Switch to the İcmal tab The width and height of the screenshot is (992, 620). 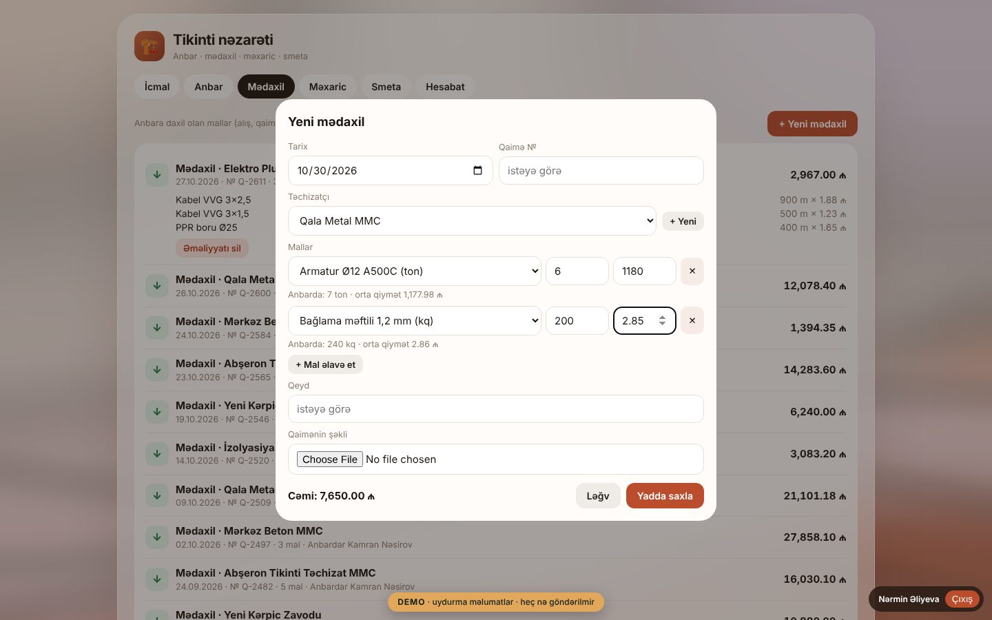click(x=157, y=87)
